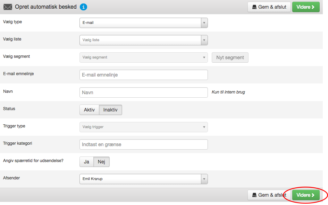This screenshot has height=205, width=328.
Task: Focus the E-mail emnelinje input field
Action: click(143, 75)
